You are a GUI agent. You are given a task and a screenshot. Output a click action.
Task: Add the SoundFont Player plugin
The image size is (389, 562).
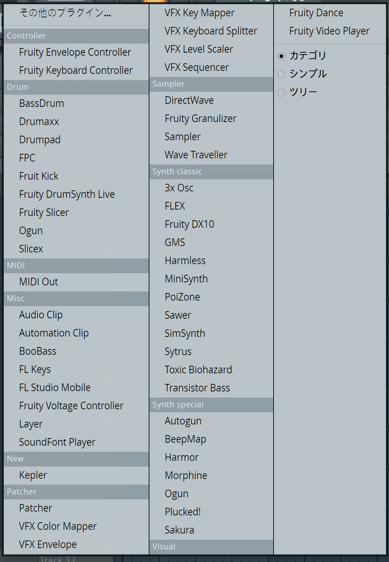(57, 442)
